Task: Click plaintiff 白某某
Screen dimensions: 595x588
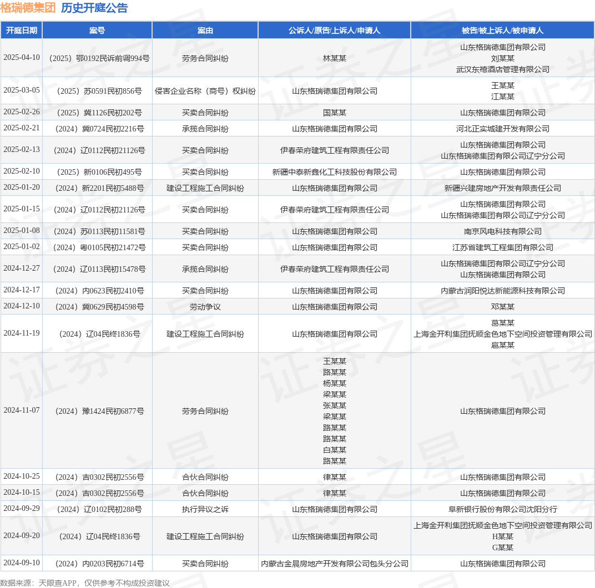Action: [334, 450]
